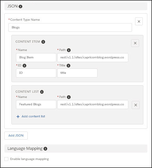Click the Add content list link
Screen dimensions: 152x168
point(33,116)
